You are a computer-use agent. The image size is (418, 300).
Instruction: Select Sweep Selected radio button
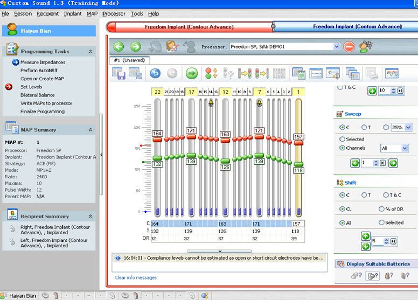tap(342, 139)
